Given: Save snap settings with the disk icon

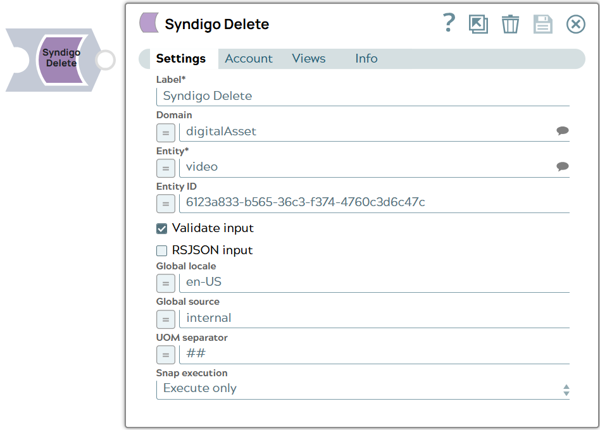Looking at the screenshot, I should click(542, 24).
